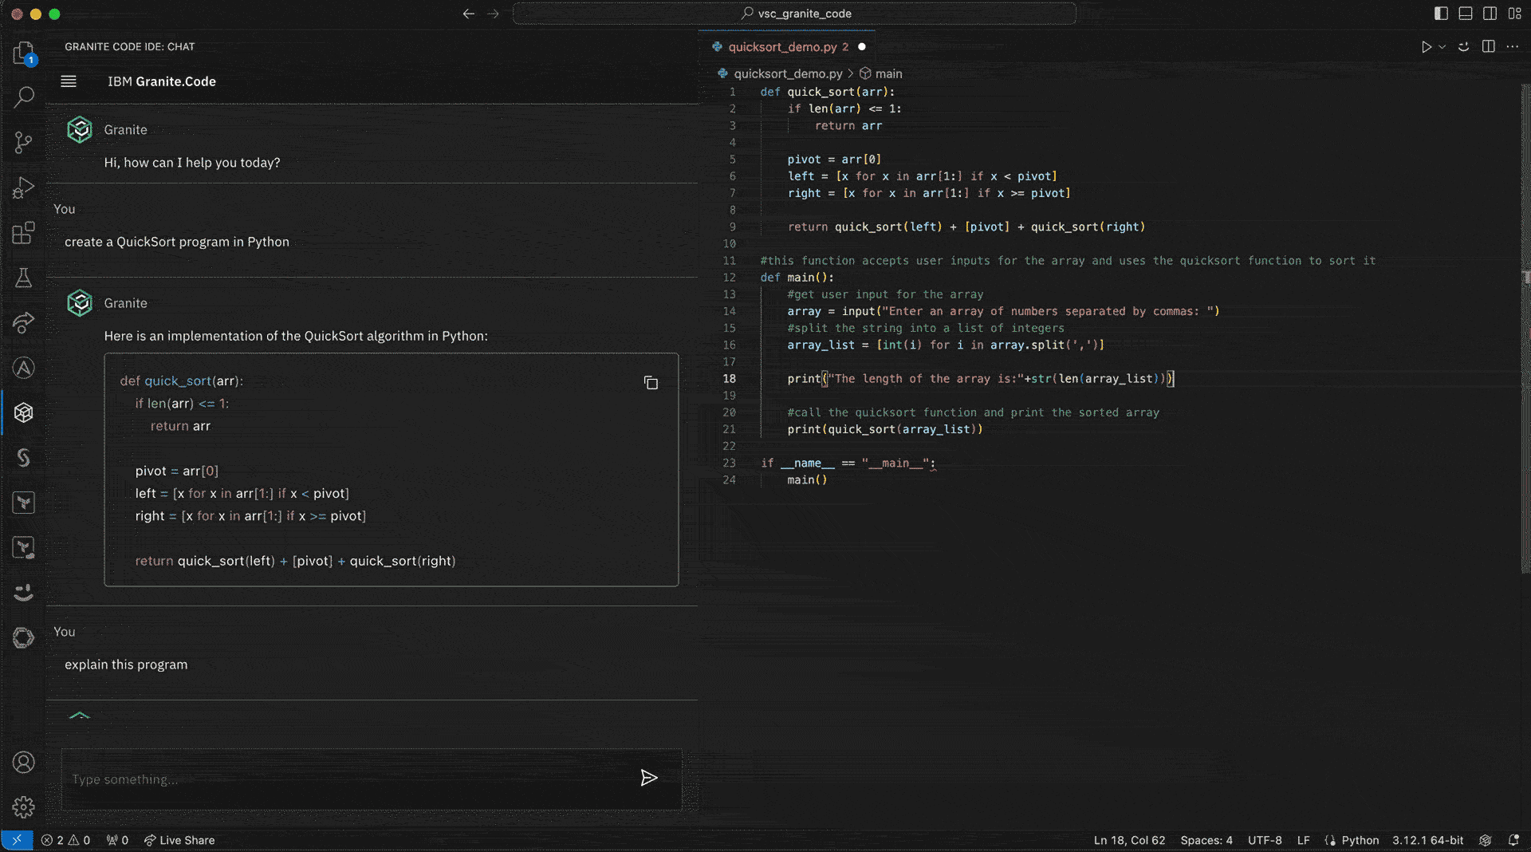Toggle the secondary sidebar visibility

click(1490, 14)
